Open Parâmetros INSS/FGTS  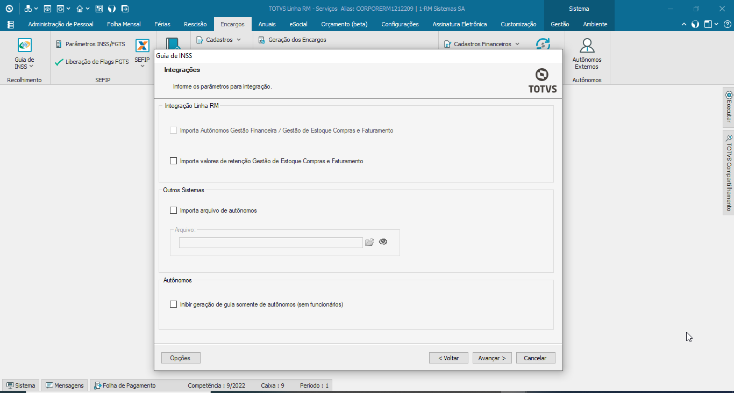pyautogui.click(x=90, y=44)
